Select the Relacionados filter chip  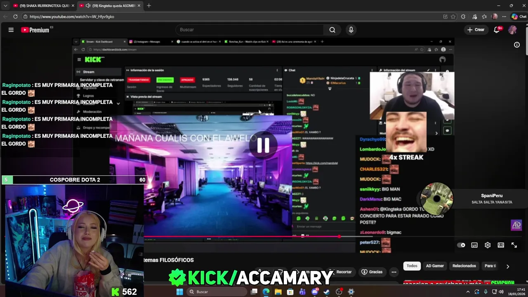point(464,266)
